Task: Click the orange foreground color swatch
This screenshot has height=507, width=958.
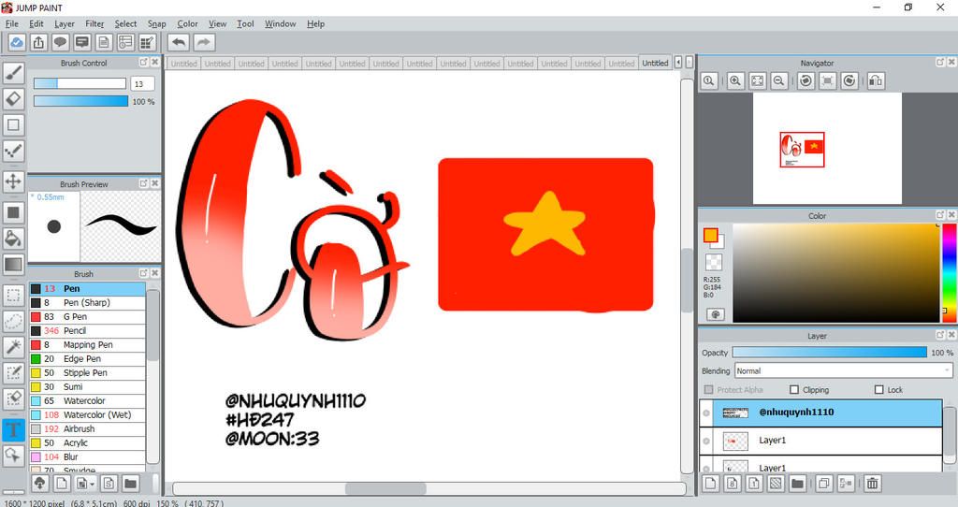Action: (x=710, y=235)
